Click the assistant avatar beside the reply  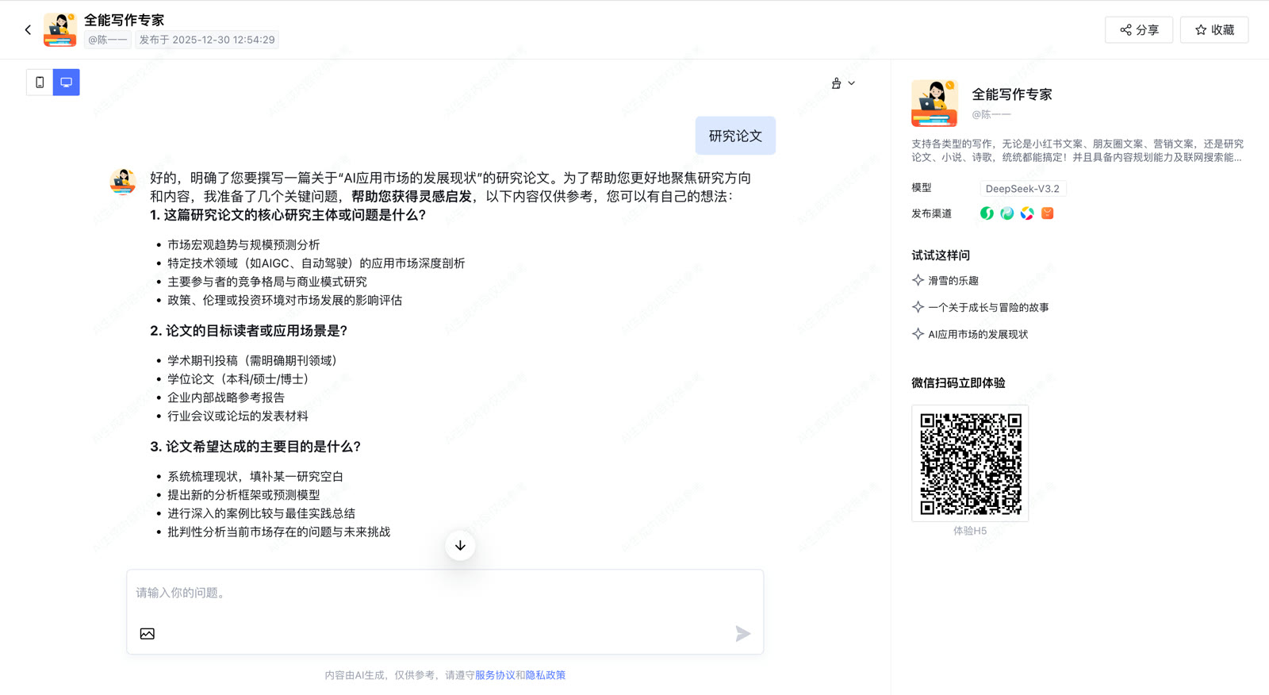coord(123,182)
